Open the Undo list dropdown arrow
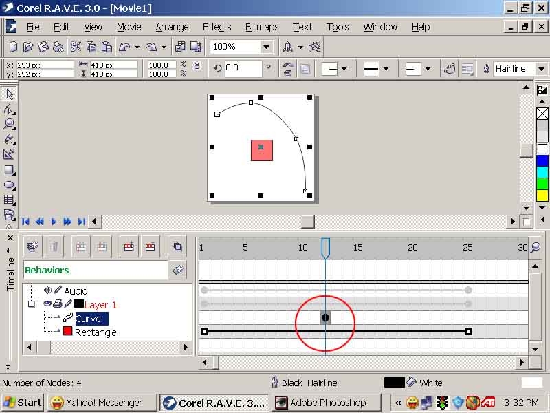Screen dimensions: 550x413 click(137, 47)
